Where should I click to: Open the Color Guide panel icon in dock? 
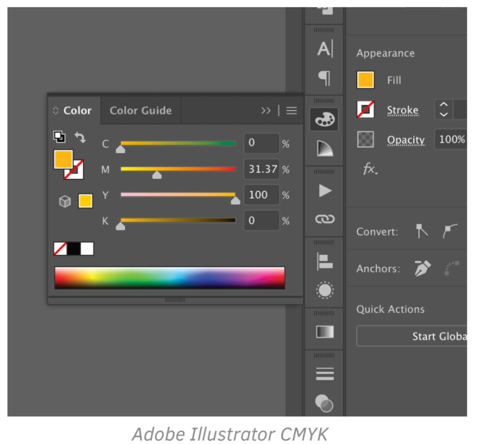[325, 149]
